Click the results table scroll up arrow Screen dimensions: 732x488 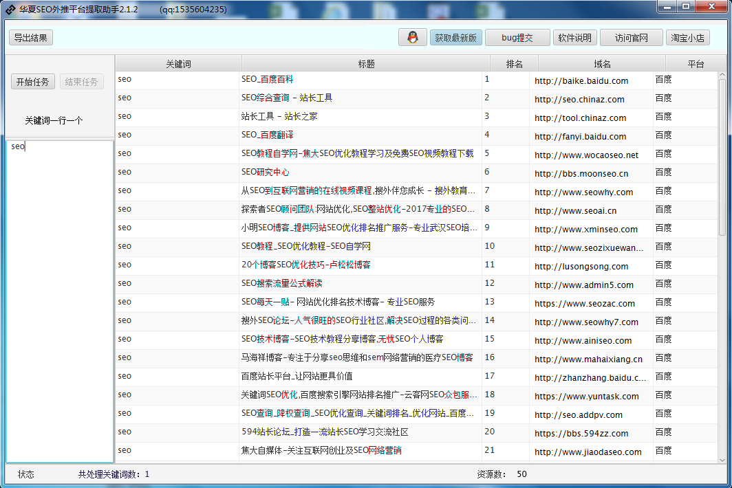click(722, 75)
